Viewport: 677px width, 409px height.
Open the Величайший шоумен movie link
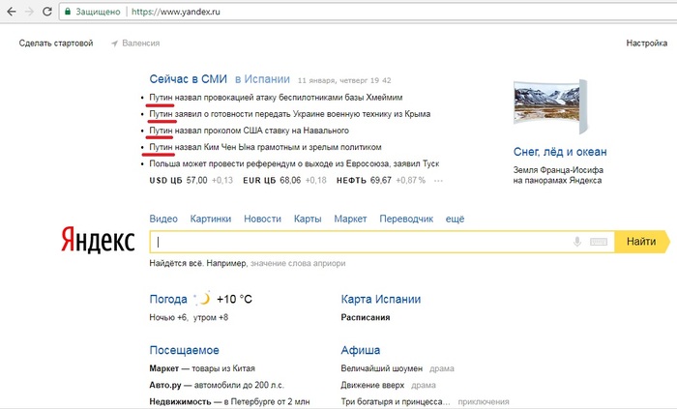(x=382, y=368)
